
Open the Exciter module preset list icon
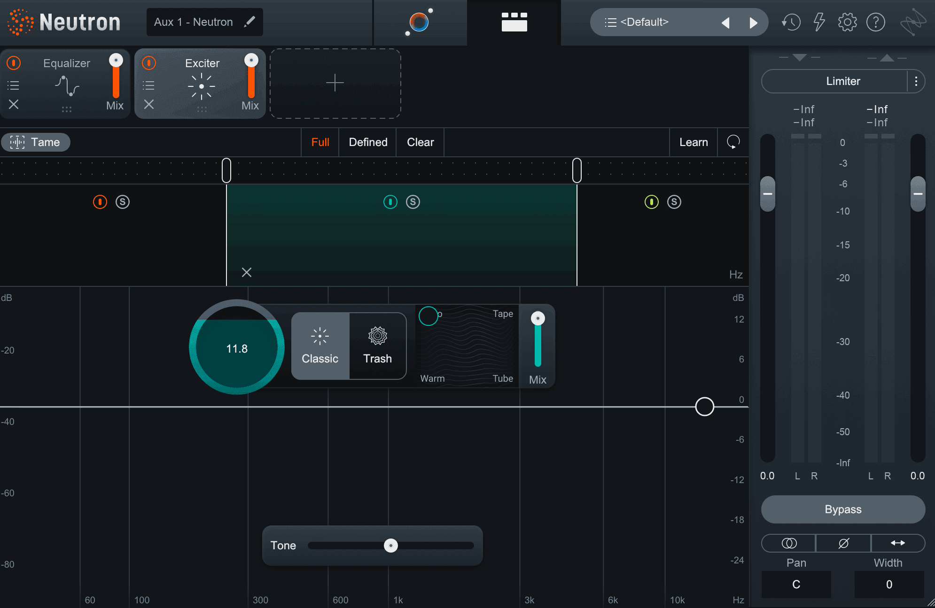point(148,85)
